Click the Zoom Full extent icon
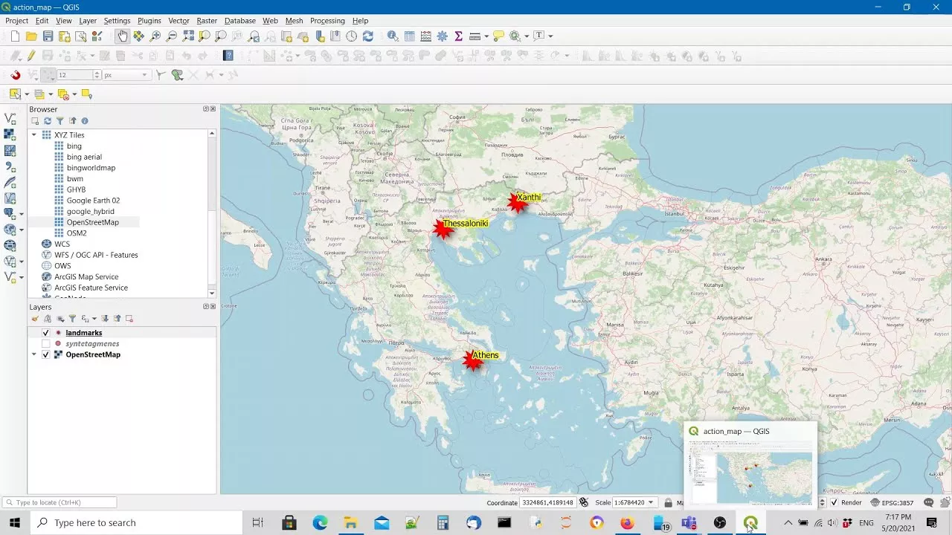 click(188, 36)
